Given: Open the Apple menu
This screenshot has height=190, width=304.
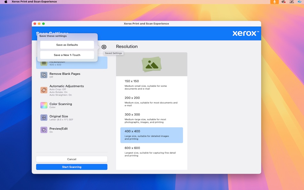Looking at the screenshot, I should pos(6,2).
